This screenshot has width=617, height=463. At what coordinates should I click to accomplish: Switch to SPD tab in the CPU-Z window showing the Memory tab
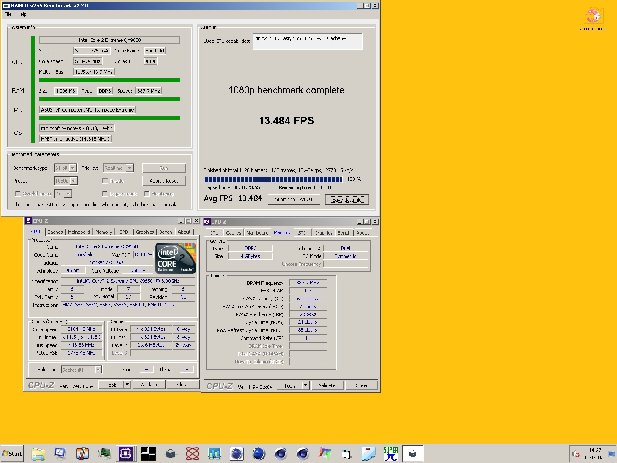[x=302, y=233]
